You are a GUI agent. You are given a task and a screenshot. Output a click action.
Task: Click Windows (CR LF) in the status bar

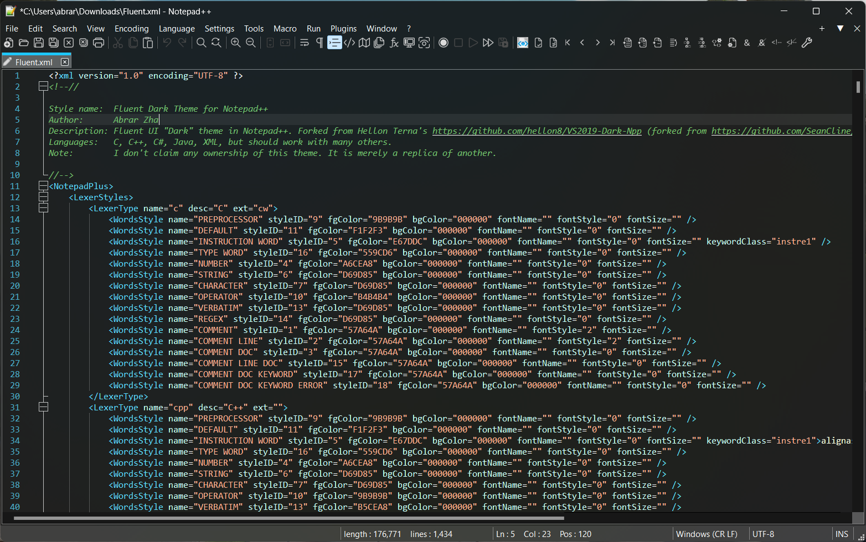tap(707, 534)
